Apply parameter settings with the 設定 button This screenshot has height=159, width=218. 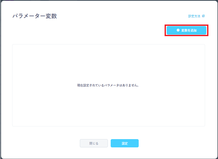coord(124,143)
